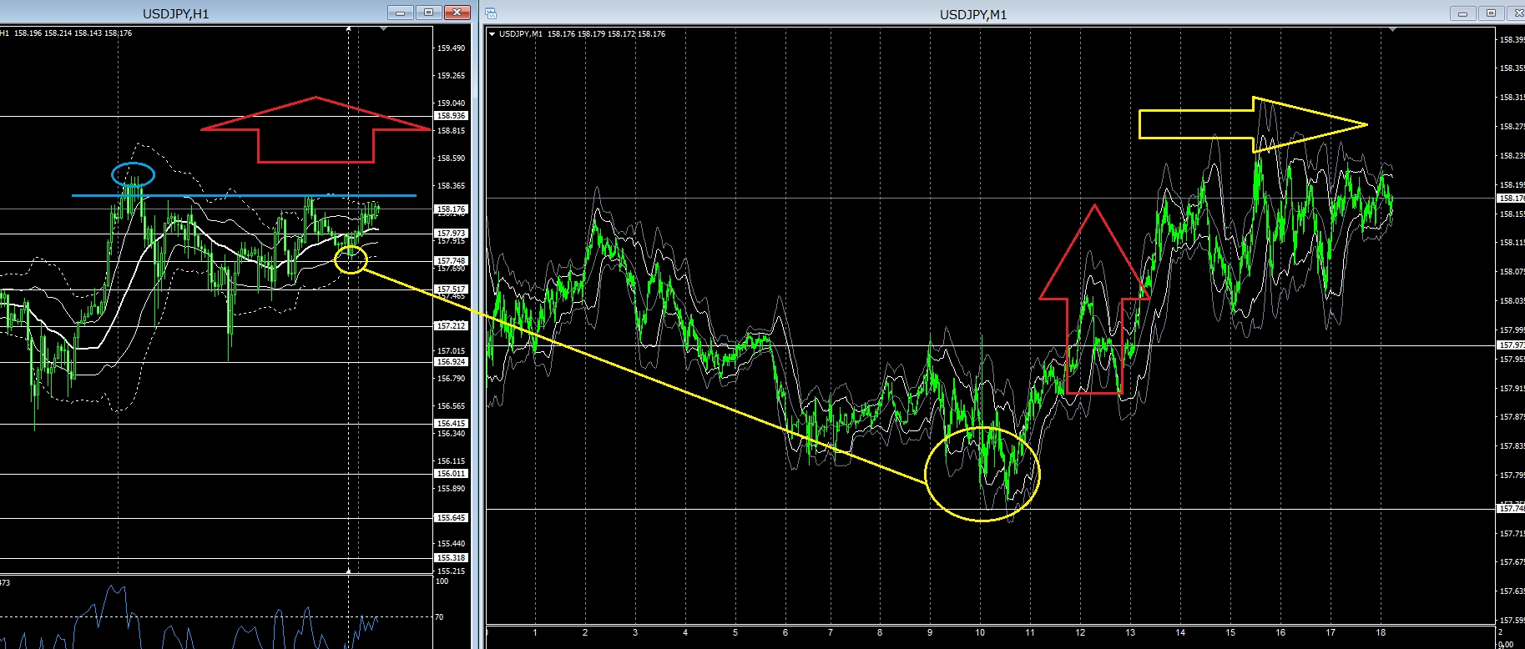The width and height of the screenshot is (1525, 649).
Task: Grab the grey chart-shift triangle in the M1 chart
Action: point(1392,30)
